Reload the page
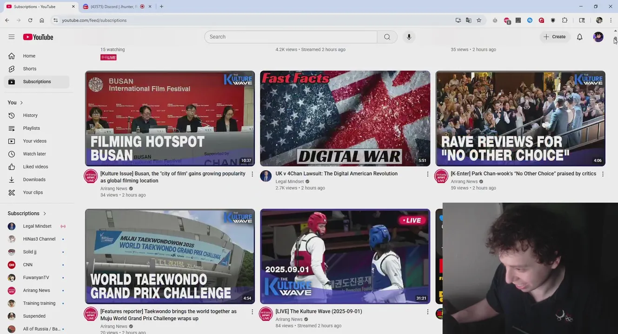The width and height of the screenshot is (618, 334). coord(30,20)
